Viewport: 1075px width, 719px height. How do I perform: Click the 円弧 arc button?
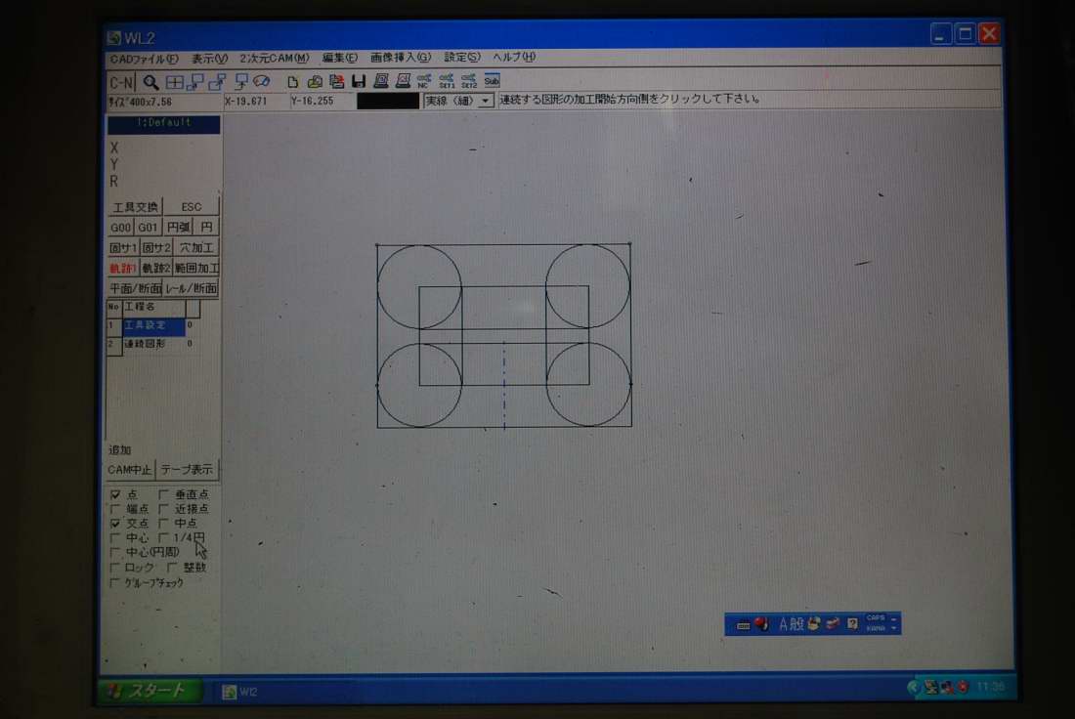tap(178, 227)
